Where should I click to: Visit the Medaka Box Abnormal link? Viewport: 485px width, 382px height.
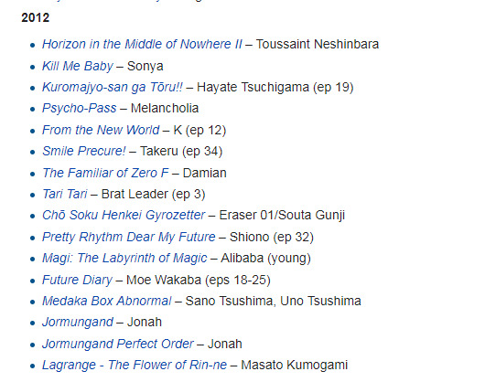107,301
